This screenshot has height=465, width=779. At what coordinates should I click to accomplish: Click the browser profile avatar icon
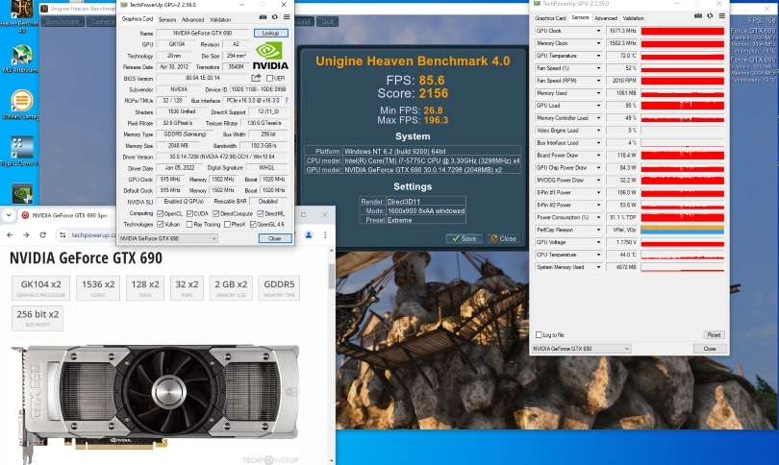tap(309, 234)
